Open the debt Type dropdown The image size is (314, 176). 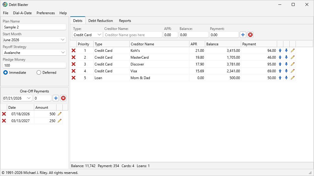[99, 35]
